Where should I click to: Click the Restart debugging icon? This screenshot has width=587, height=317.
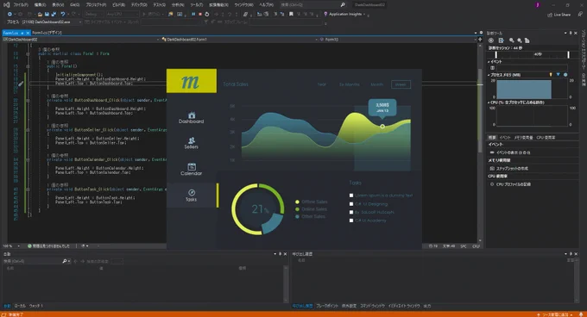tap(207, 14)
